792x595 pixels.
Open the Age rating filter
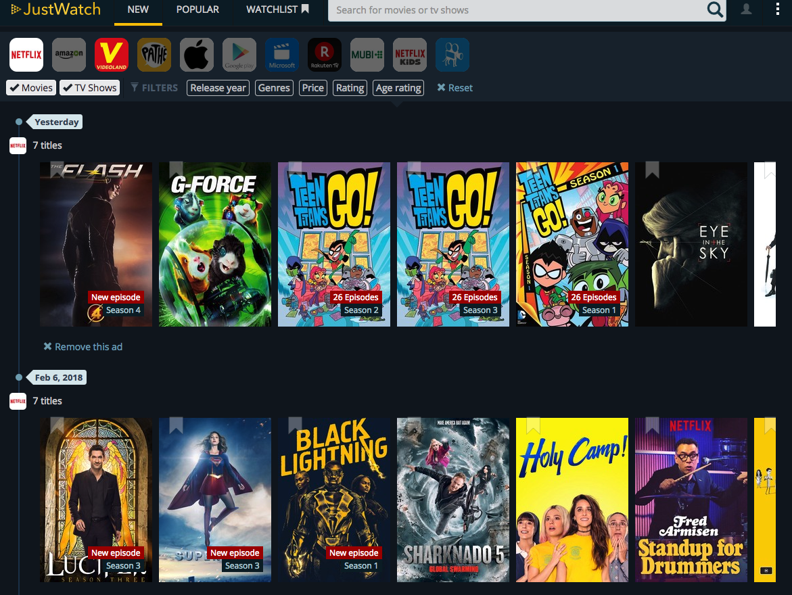tap(398, 88)
